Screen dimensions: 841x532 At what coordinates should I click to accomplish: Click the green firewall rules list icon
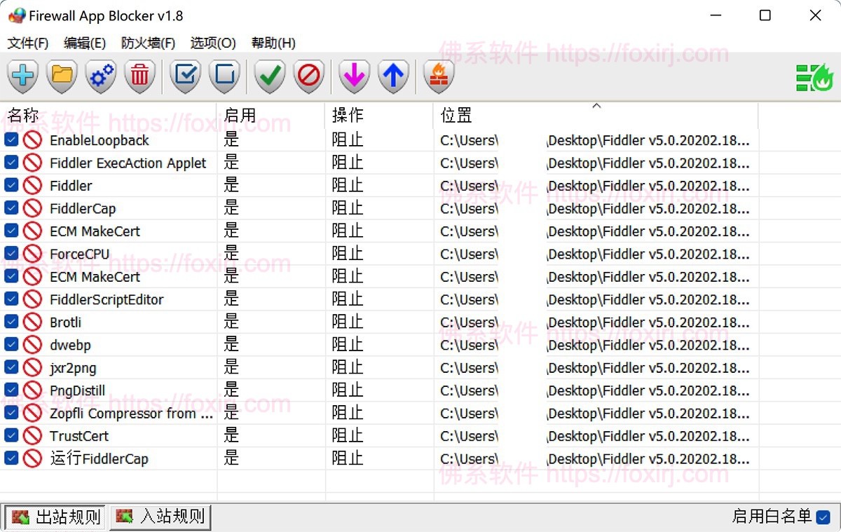[813, 77]
